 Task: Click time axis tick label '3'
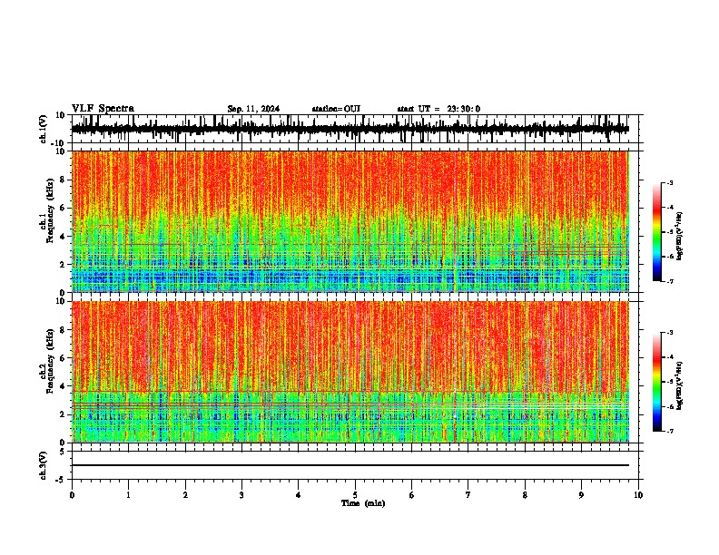(x=241, y=495)
